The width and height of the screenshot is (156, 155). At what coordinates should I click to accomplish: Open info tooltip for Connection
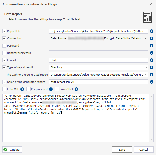click(152, 38)
